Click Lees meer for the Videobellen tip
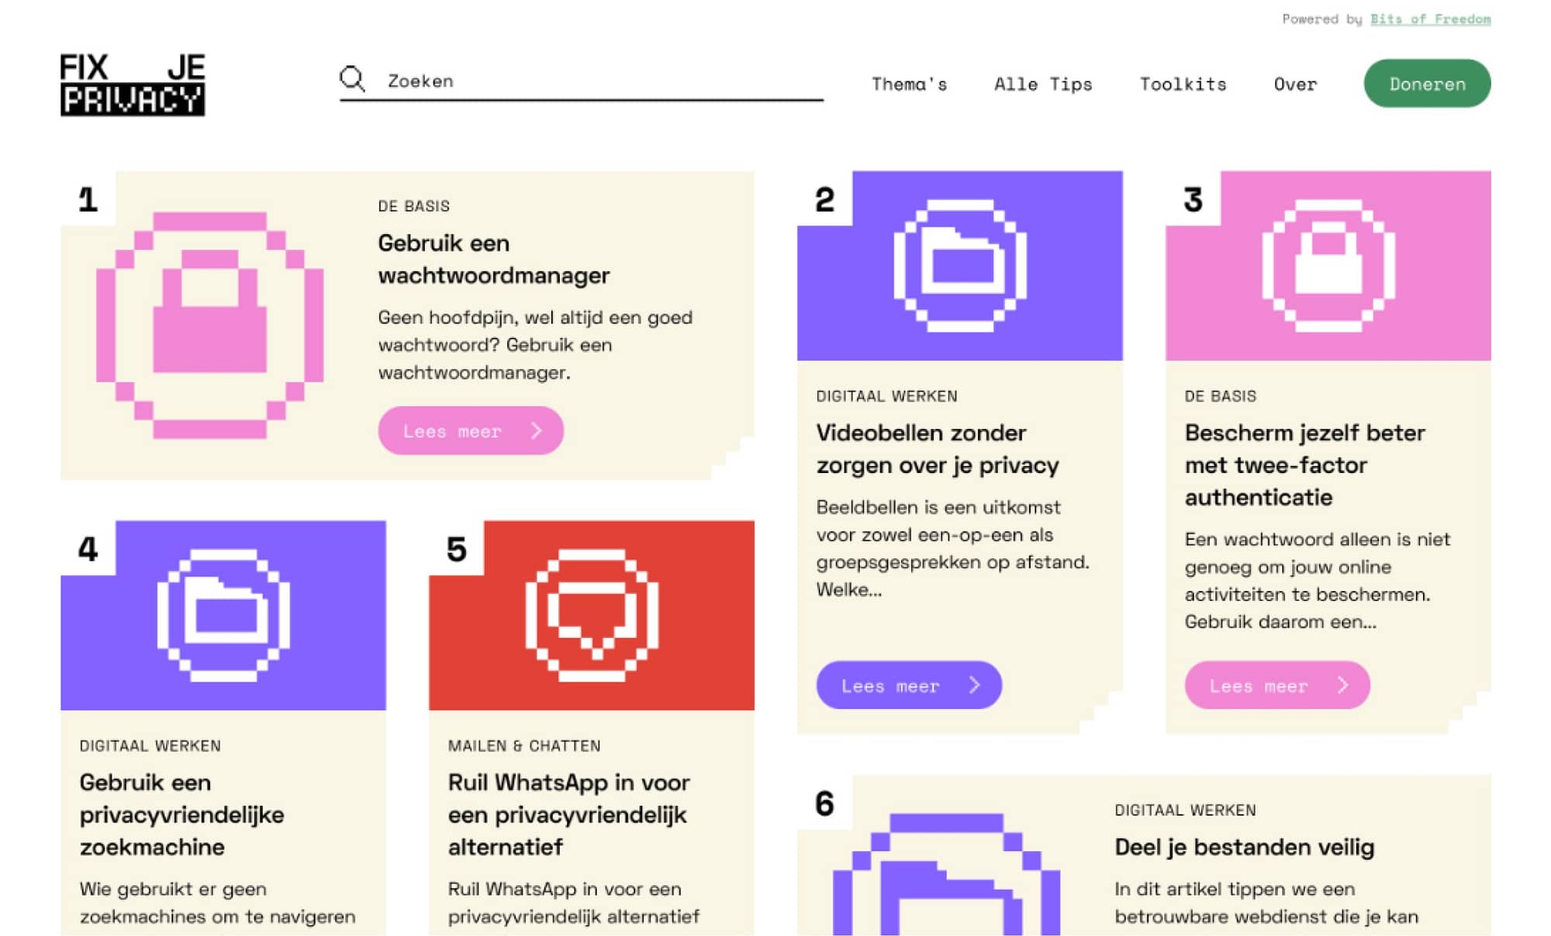 point(909,686)
